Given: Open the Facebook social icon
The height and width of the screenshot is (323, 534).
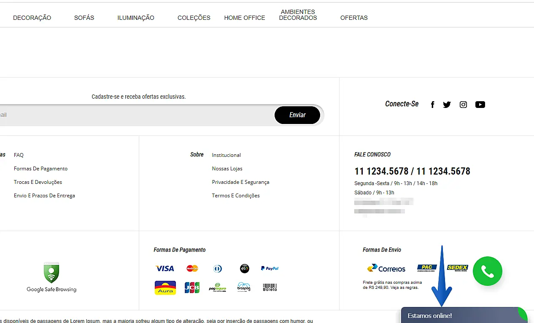Looking at the screenshot, I should (432, 105).
